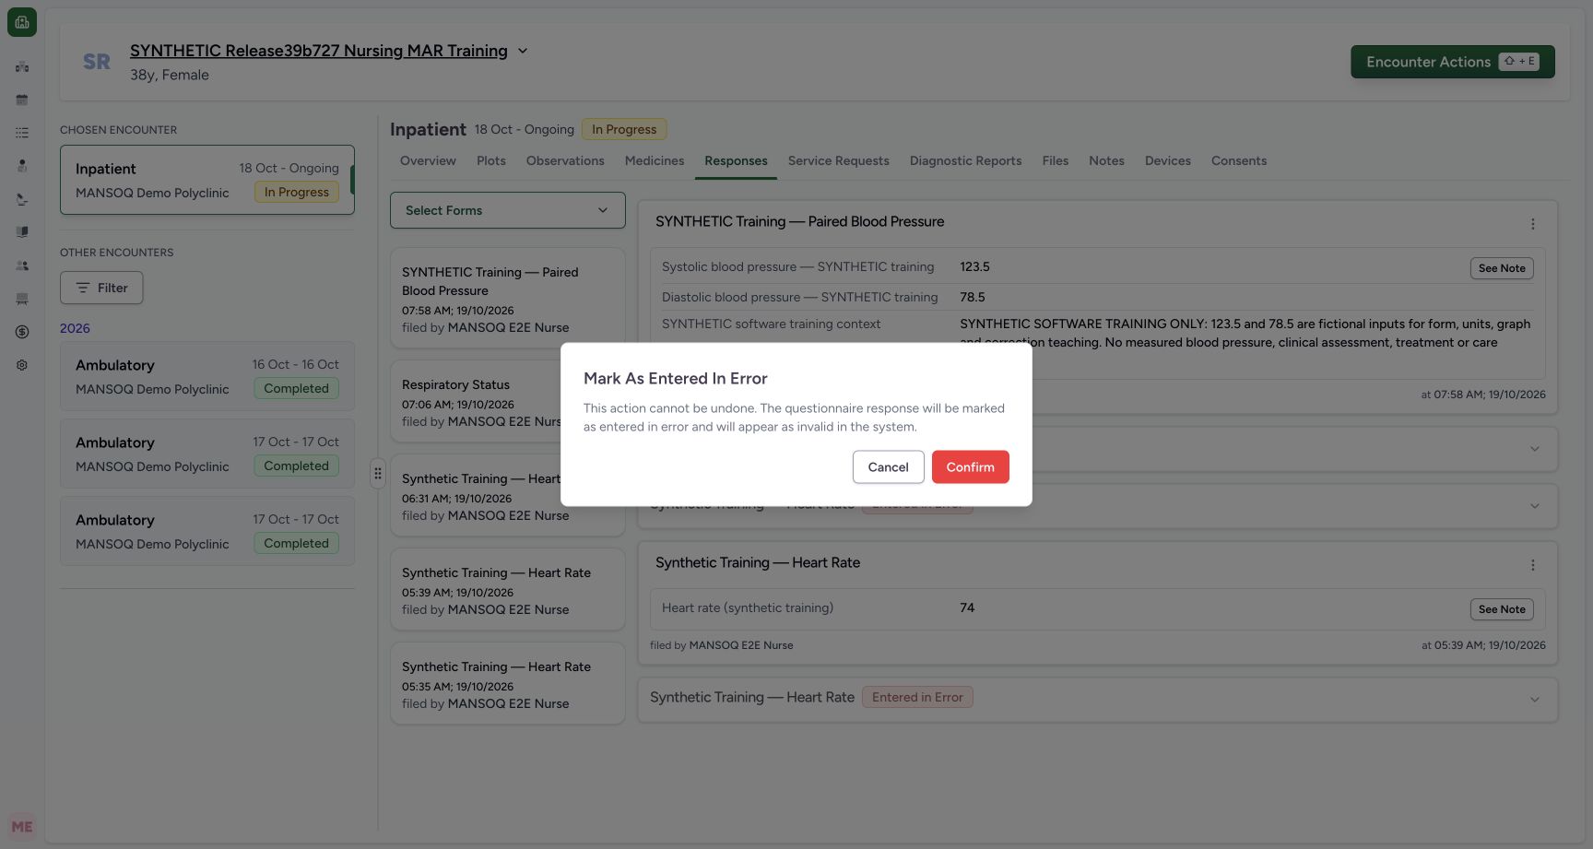The width and height of the screenshot is (1593, 849).
Task: Open the presentation board sidebar icon
Action: (22, 299)
